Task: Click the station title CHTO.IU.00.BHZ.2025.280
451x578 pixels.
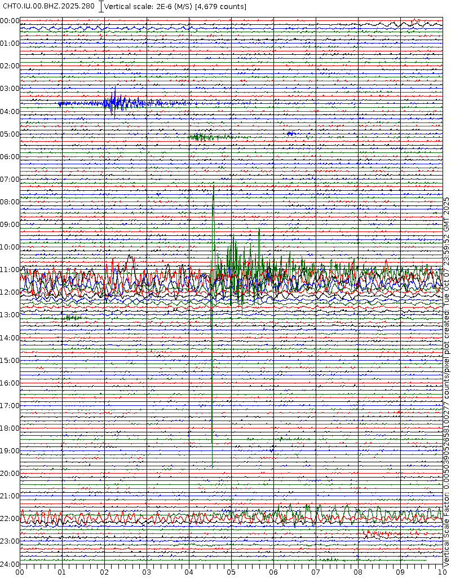Action: coord(49,6)
